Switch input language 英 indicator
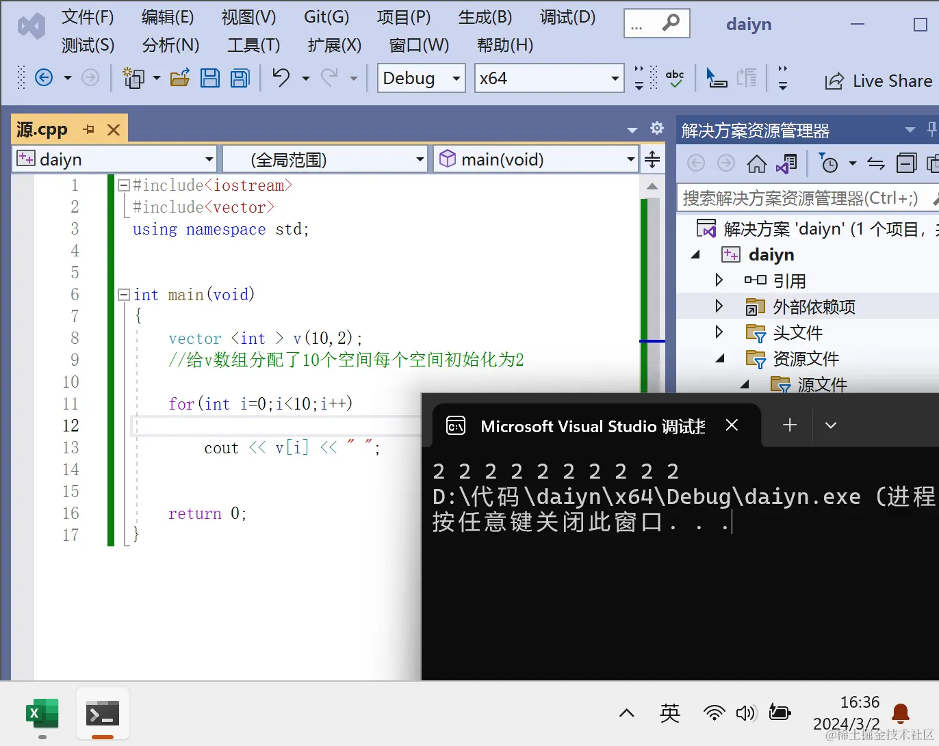939x746 pixels. [670, 713]
